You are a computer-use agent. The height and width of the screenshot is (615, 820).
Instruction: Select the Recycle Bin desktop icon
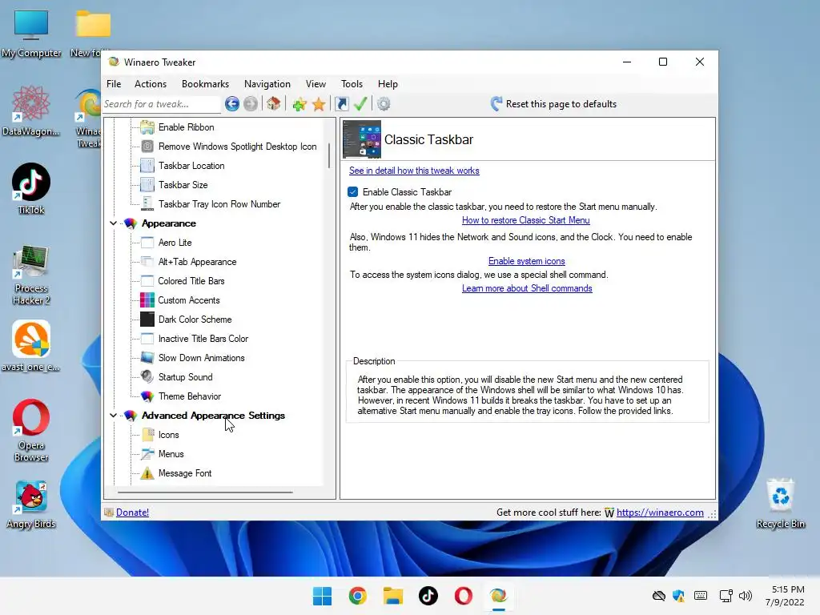[780, 503]
